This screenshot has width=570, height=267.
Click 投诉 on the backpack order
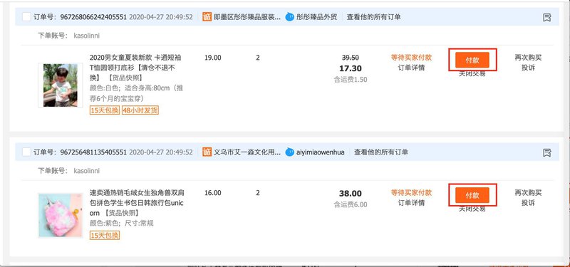click(x=528, y=203)
